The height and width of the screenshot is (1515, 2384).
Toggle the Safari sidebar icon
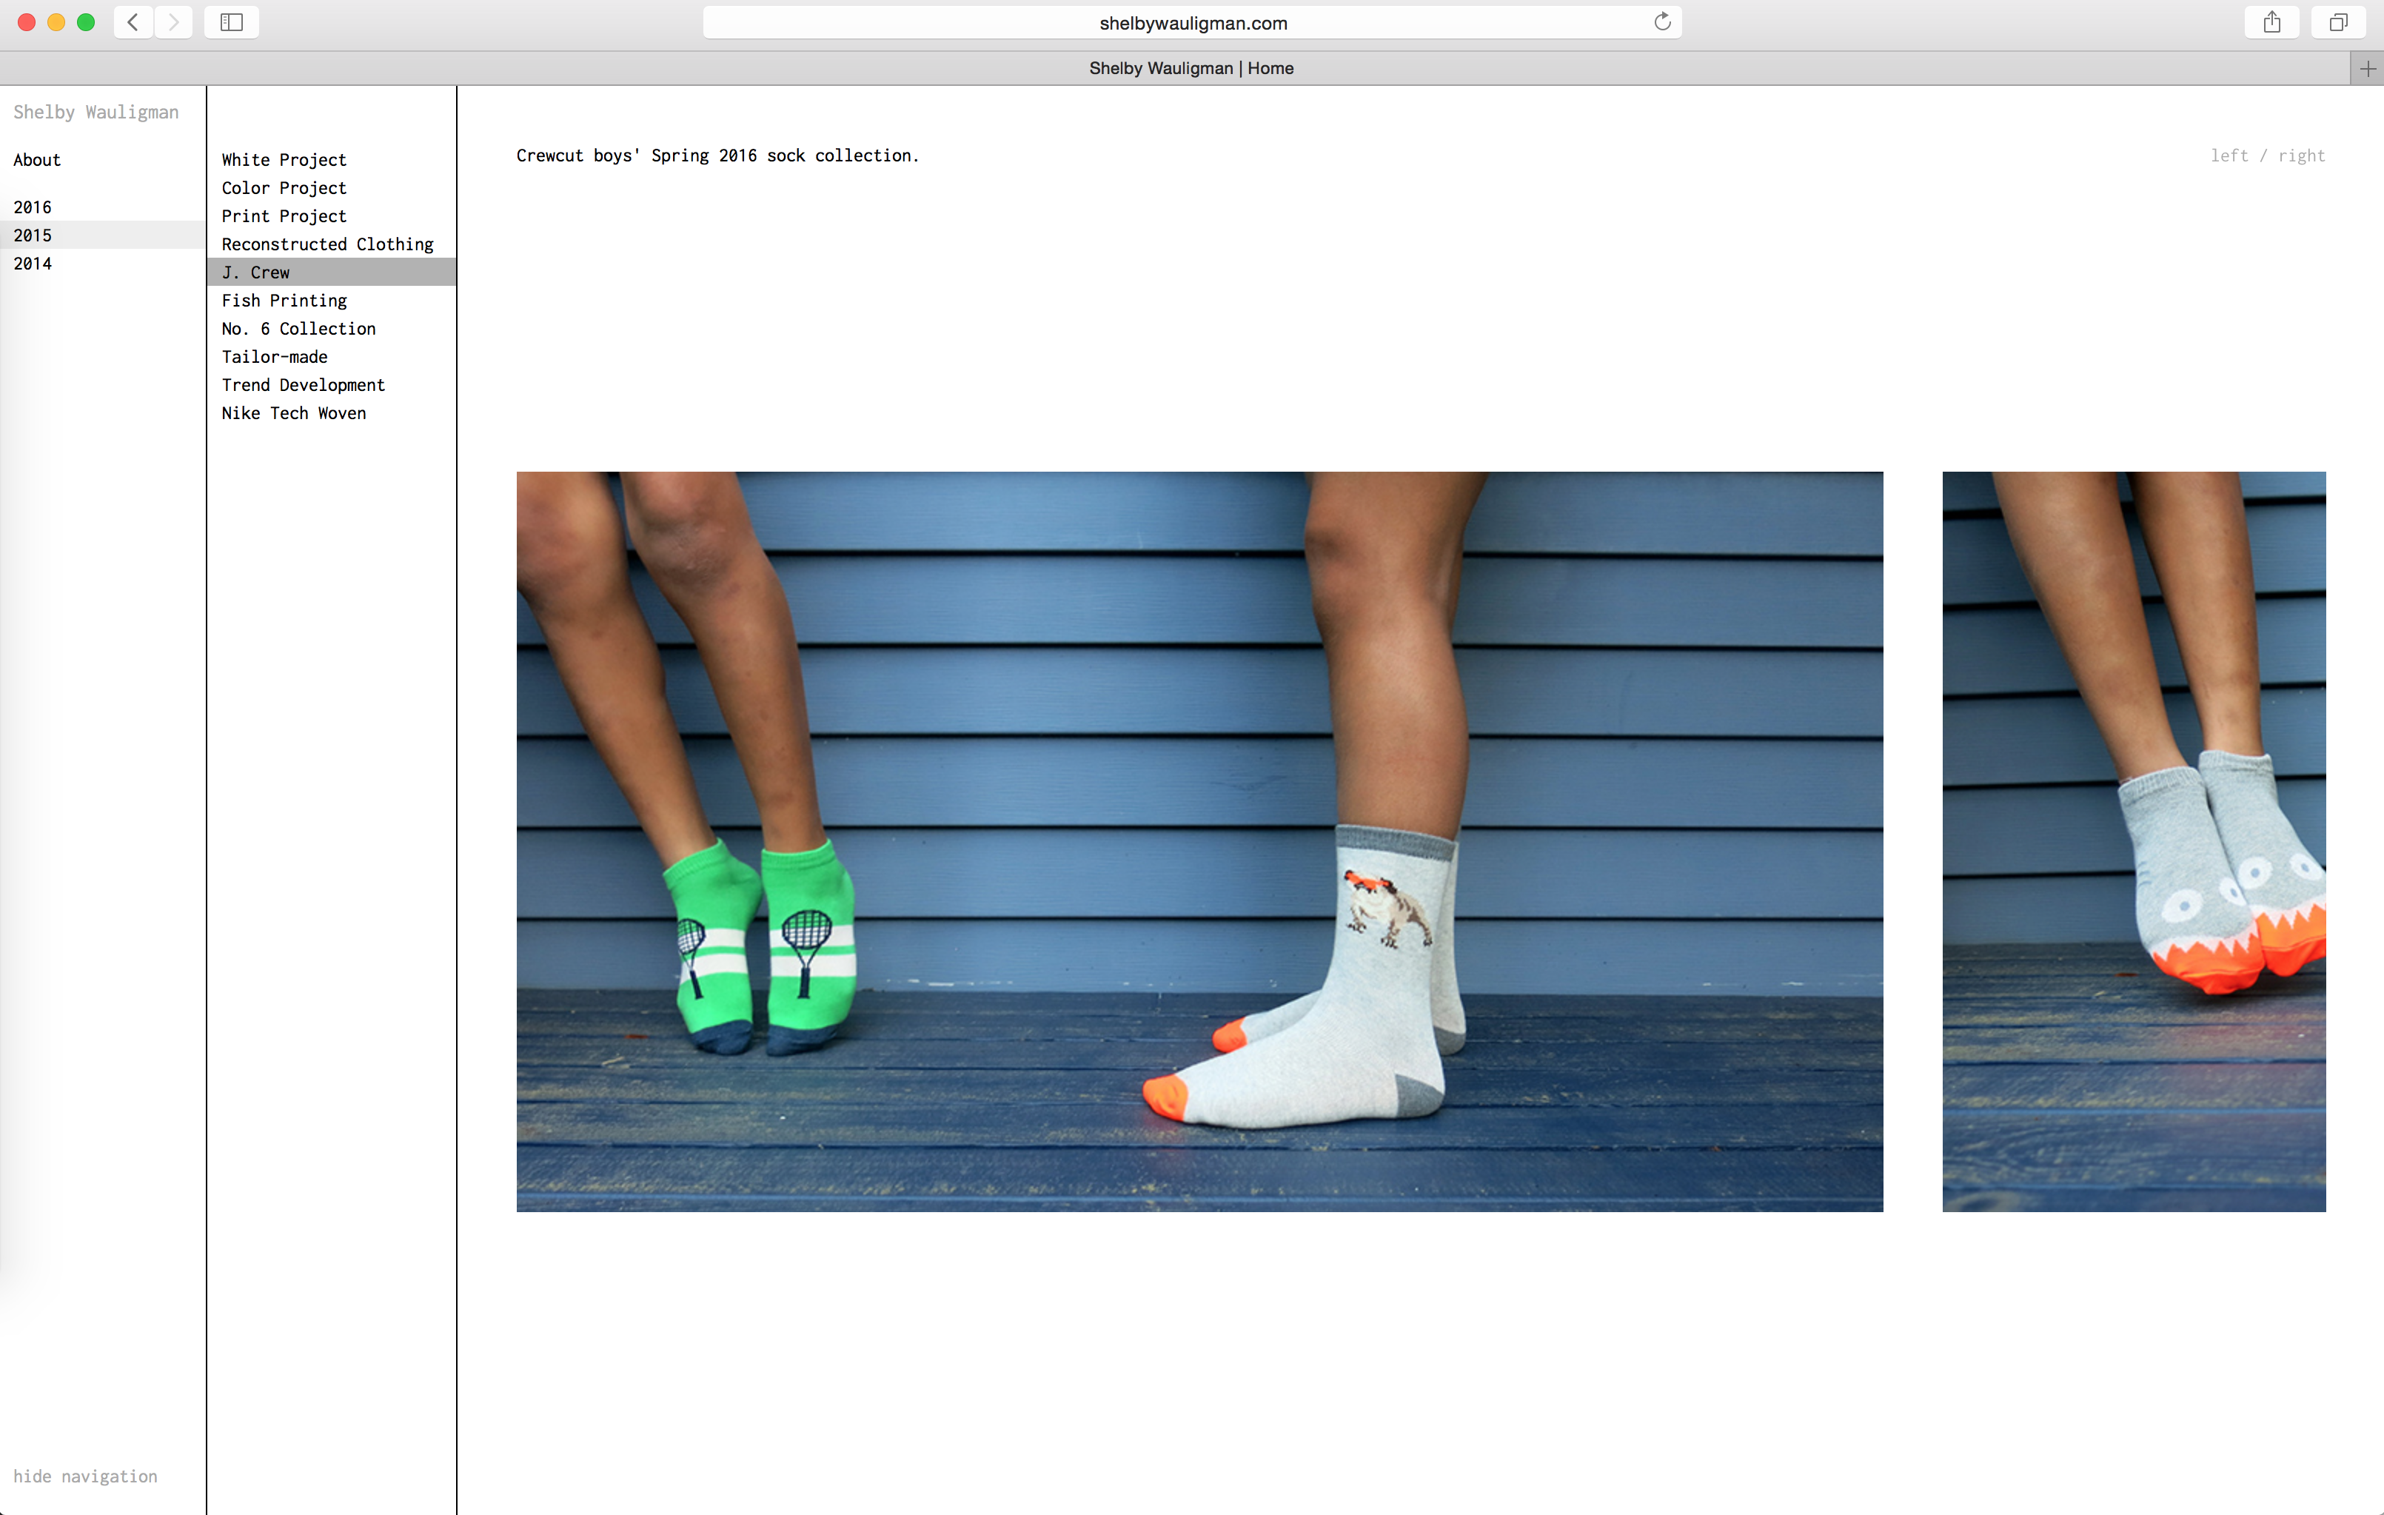[232, 21]
